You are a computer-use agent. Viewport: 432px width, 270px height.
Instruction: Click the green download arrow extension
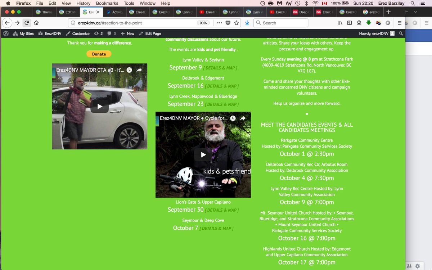tap(369, 23)
